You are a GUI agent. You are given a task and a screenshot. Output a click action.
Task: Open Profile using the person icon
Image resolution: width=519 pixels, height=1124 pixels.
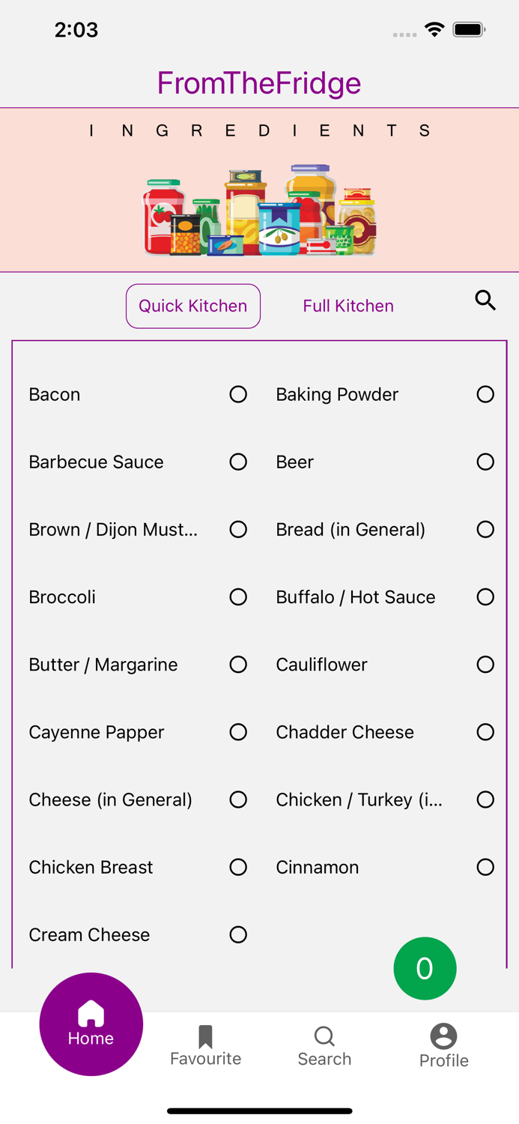click(x=443, y=1036)
